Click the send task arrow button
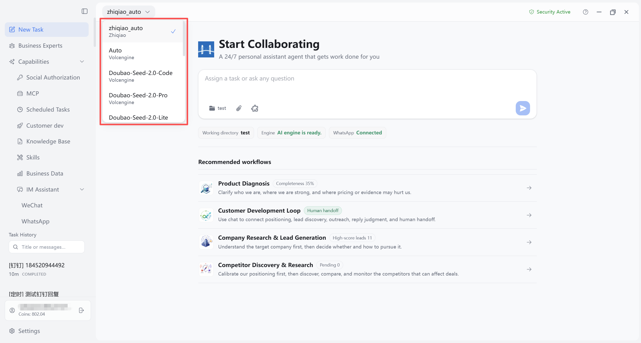Viewport: 641px width, 343px height. 523,108
